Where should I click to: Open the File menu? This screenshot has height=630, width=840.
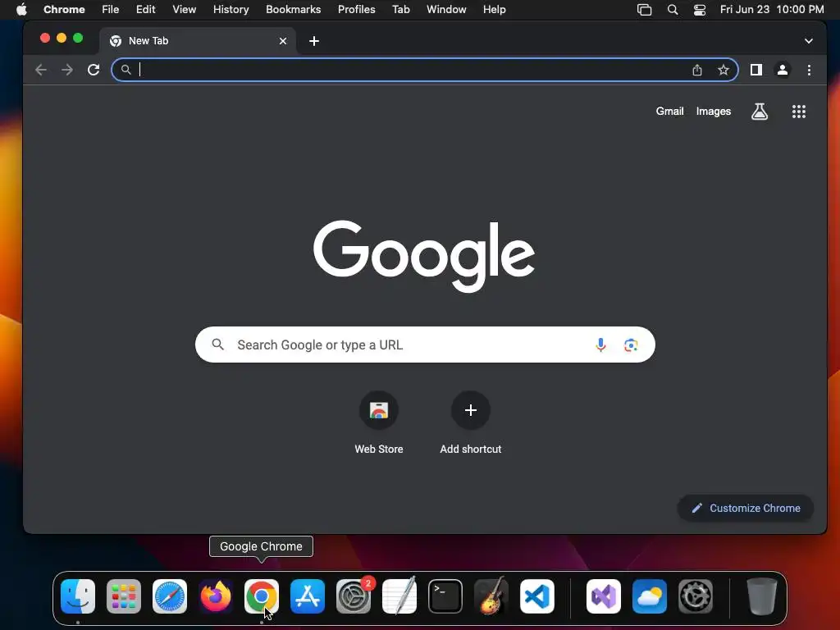(111, 10)
